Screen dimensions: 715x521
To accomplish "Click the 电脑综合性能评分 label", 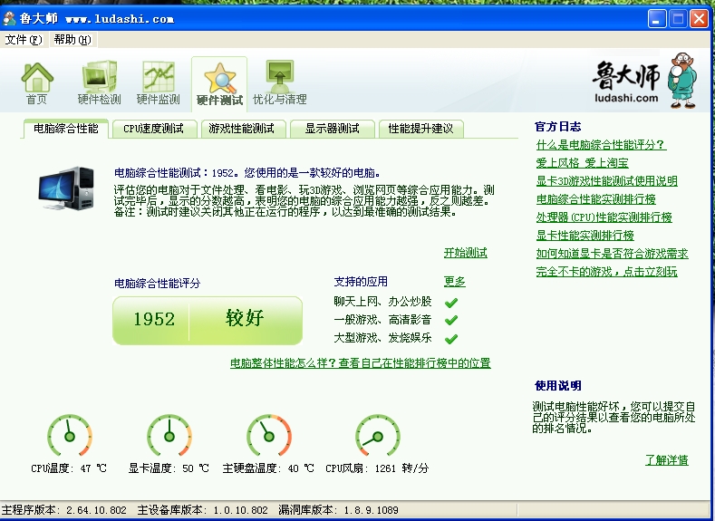I will 158,284.
